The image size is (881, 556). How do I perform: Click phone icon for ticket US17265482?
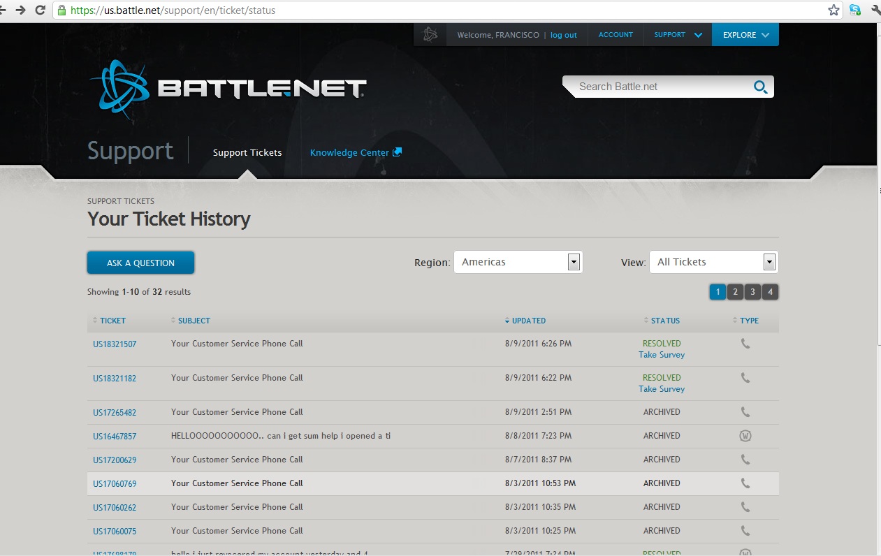point(745,412)
